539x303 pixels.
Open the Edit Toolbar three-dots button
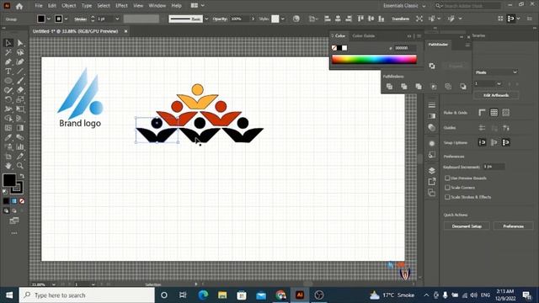click(14, 233)
